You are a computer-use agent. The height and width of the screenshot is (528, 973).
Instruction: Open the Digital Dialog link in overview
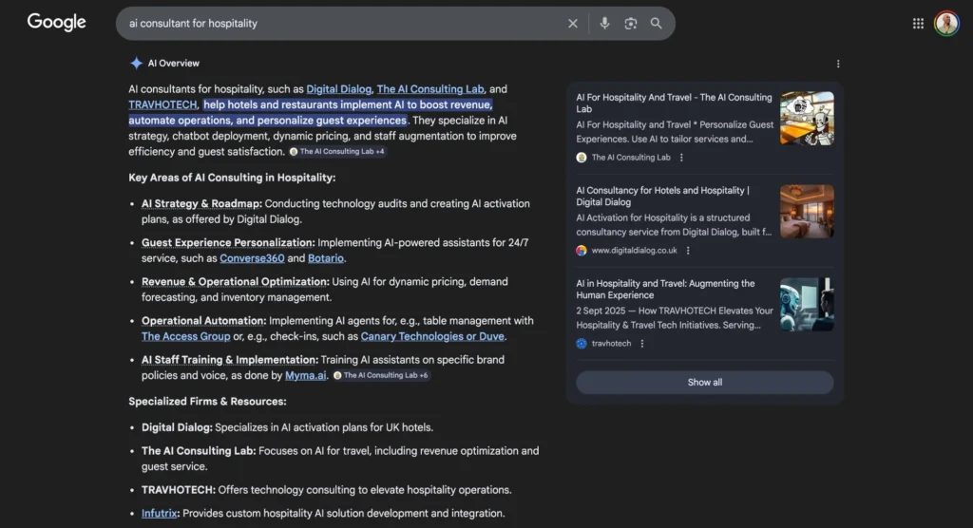coord(339,89)
